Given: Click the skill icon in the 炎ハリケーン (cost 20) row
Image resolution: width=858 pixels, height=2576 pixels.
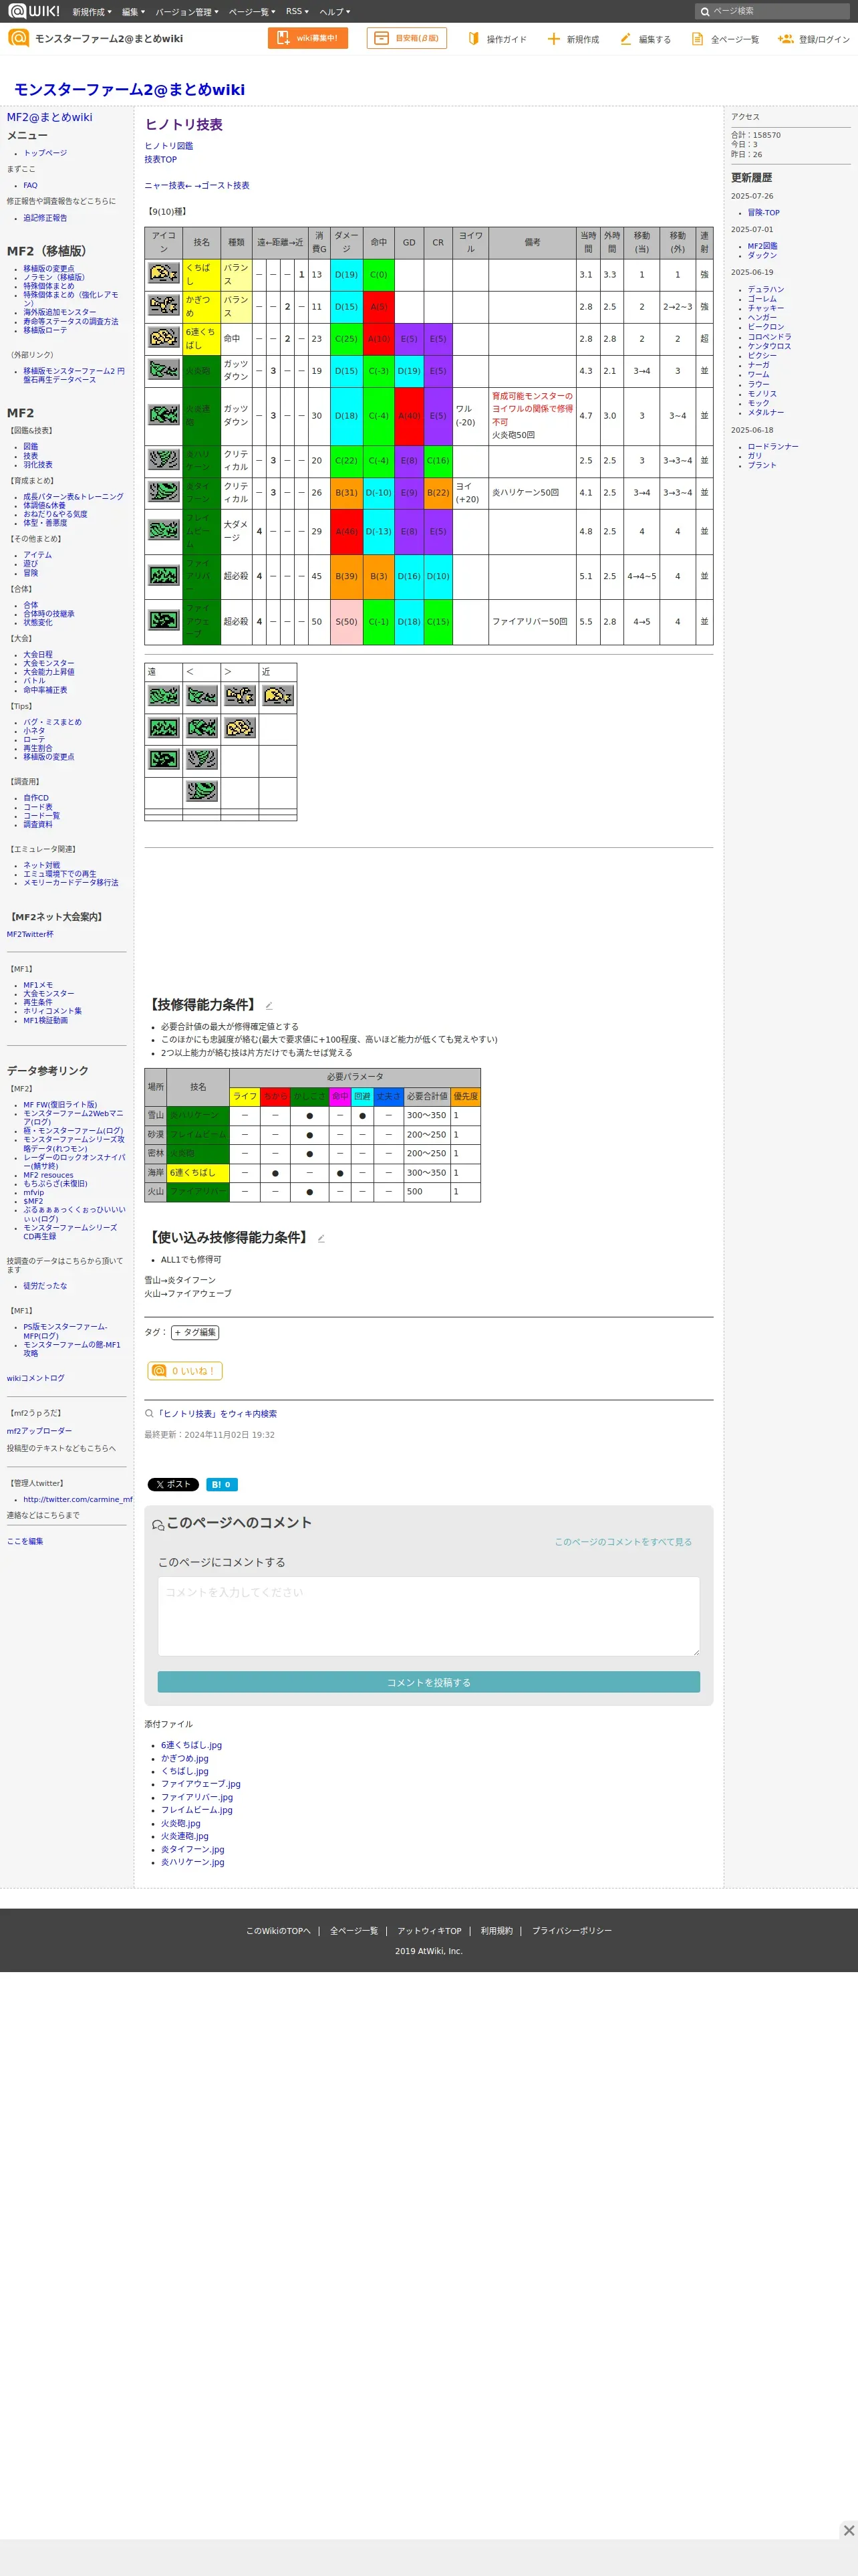Looking at the screenshot, I should [164, 459].
